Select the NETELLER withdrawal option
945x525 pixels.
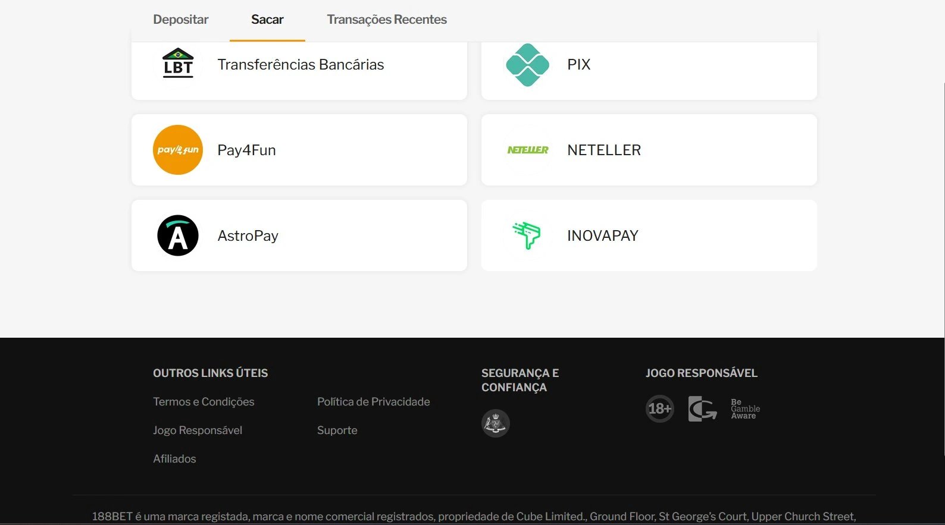coord(649,150)
